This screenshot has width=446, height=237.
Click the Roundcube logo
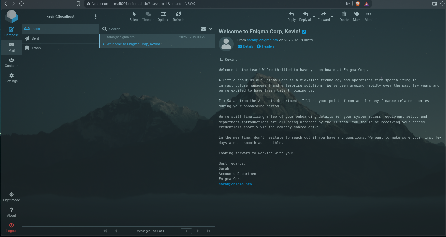click(x=12, y=16)
